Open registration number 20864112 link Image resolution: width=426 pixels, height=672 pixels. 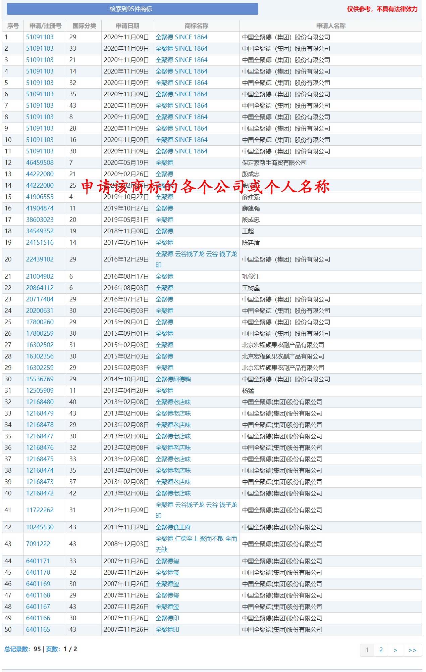click(x=40, y=288)
